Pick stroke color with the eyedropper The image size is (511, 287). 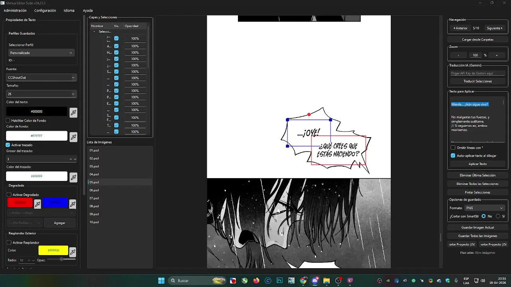(73, 177)
